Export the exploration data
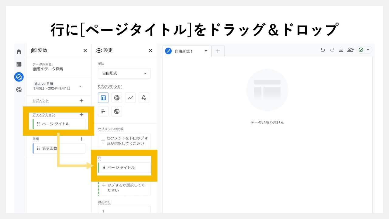The width and height of the screenshot is (389, 219). (x=341, y=50)
